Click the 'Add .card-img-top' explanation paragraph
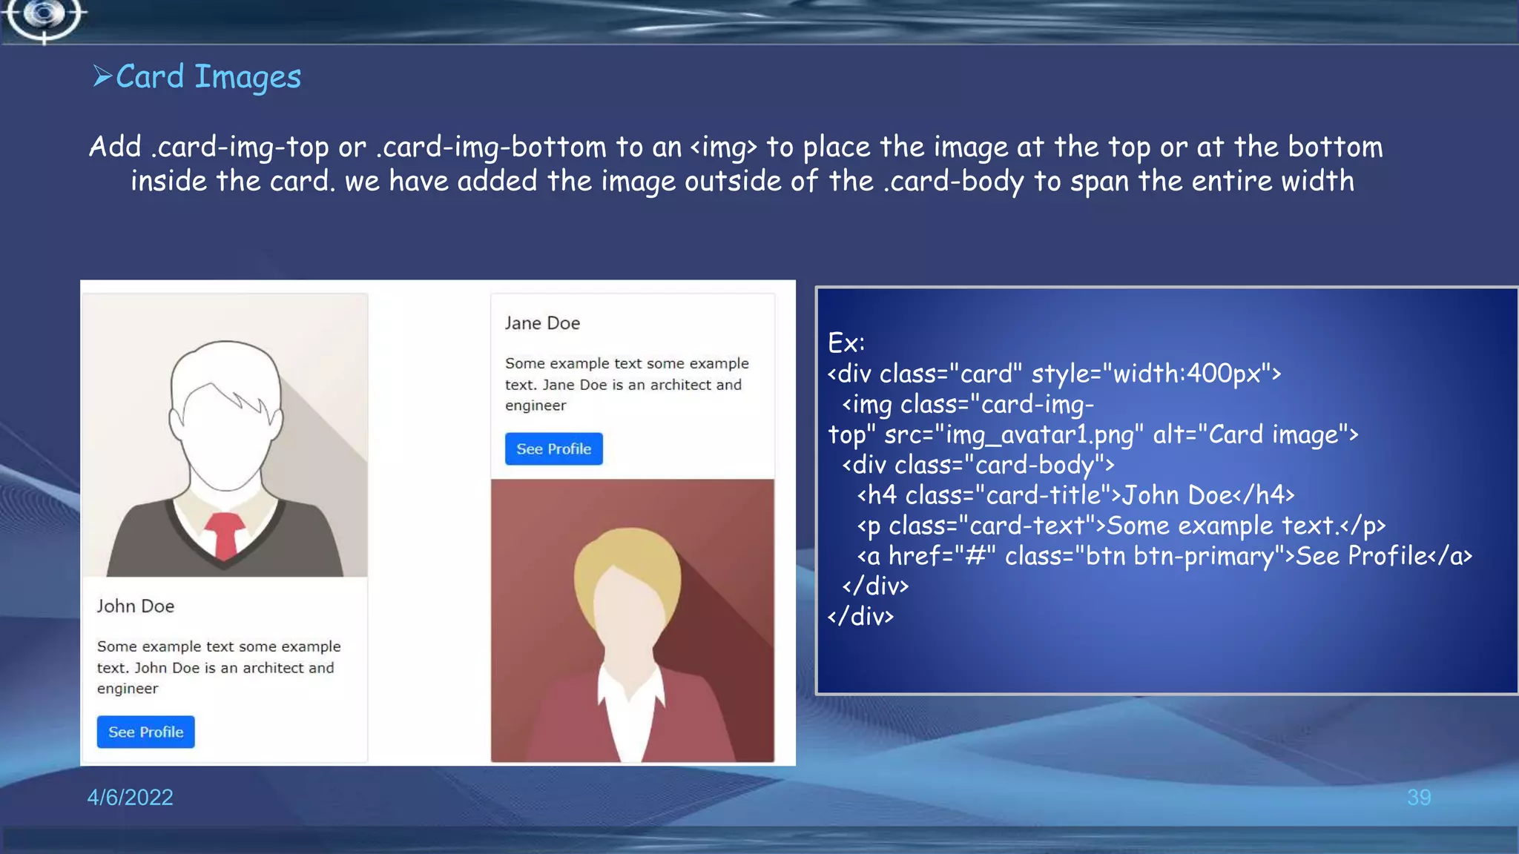1519x854 pixels. click(737, 164)
